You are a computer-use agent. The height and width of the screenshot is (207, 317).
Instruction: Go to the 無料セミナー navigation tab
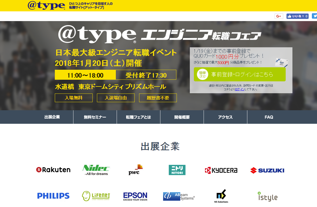(x=95, y=117)
